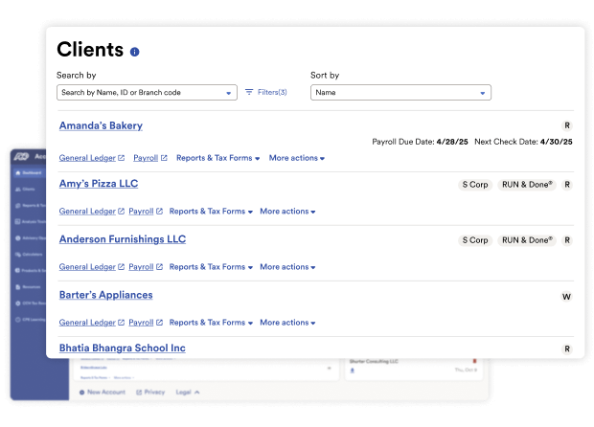Click the Next Check Date 4/30/25 text
Image resolution: width=594 pixels, height=427 pixels.
[x=523, y=142]
